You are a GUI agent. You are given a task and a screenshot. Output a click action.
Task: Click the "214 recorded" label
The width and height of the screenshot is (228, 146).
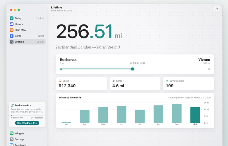pyautogui.click(x=37, y=118)
